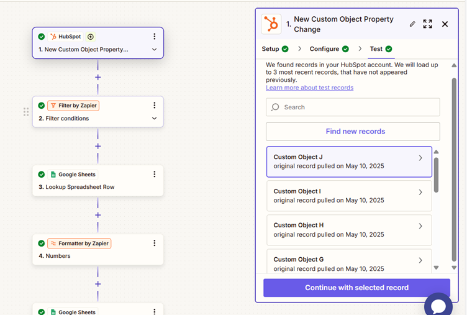Viewport: 467px width, 315px height.
Task: Expand the panel with fullscreen arrows icon
Action: [427, 24]
